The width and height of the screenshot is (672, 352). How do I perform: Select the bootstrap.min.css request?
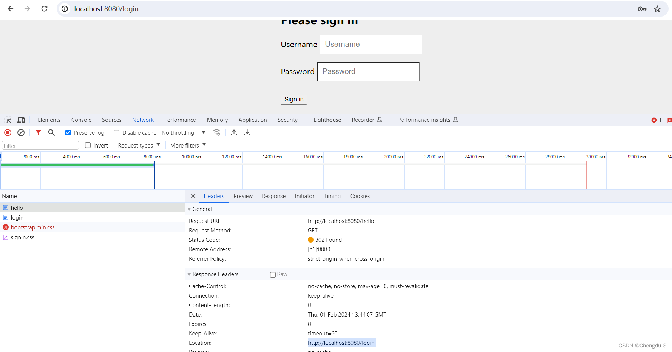tap(32, 227)
